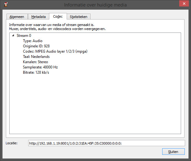Collapse the Stream 0 tree node
Screen dimensions: 191x161
coord(13,36)
